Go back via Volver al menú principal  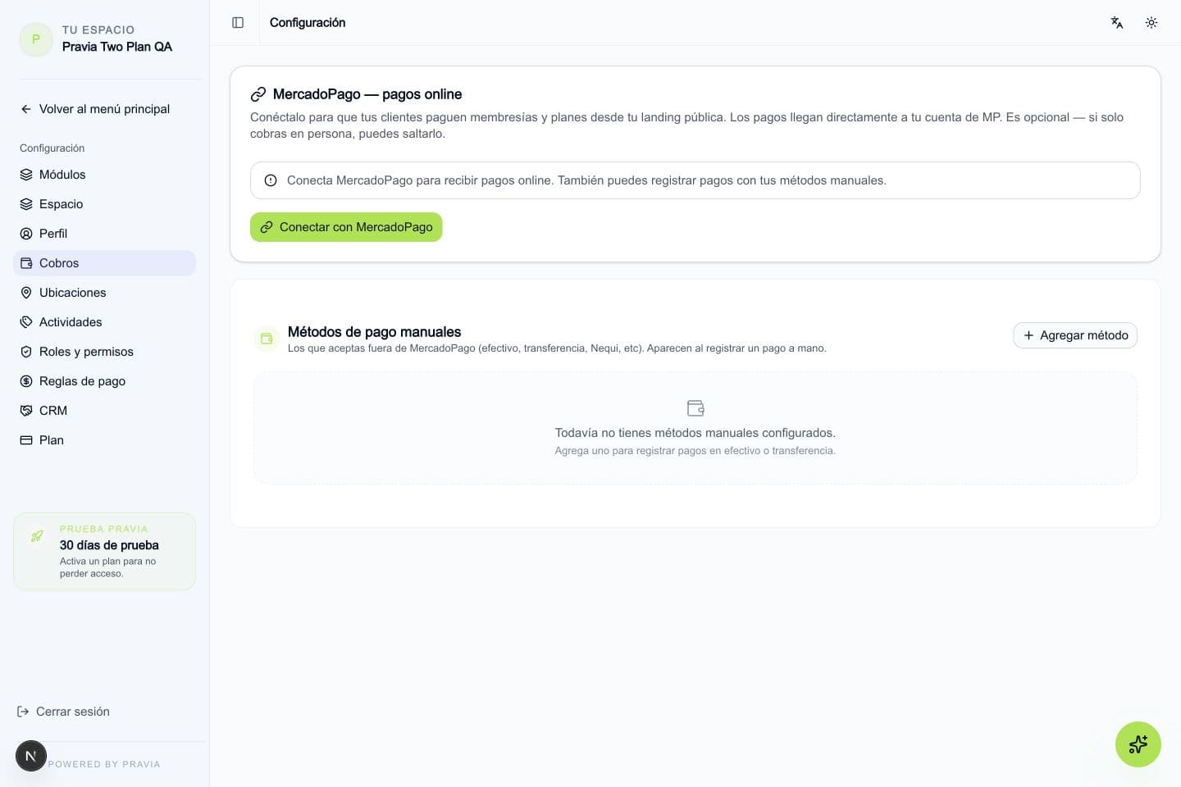click(x=95, y=109)
